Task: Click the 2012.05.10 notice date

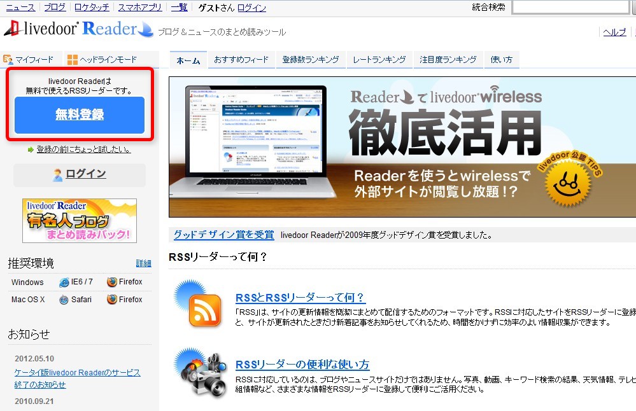Action: click(34, 359)
